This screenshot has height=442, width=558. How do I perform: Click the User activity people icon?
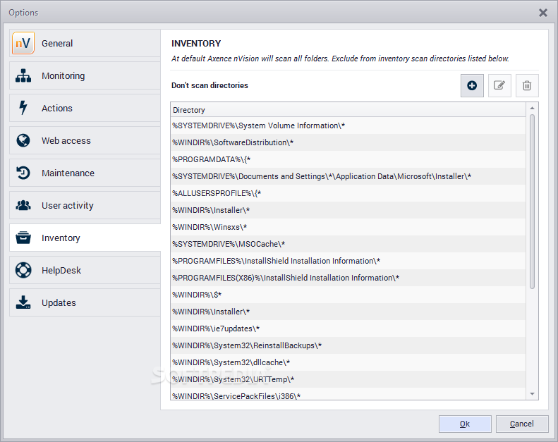23,205
